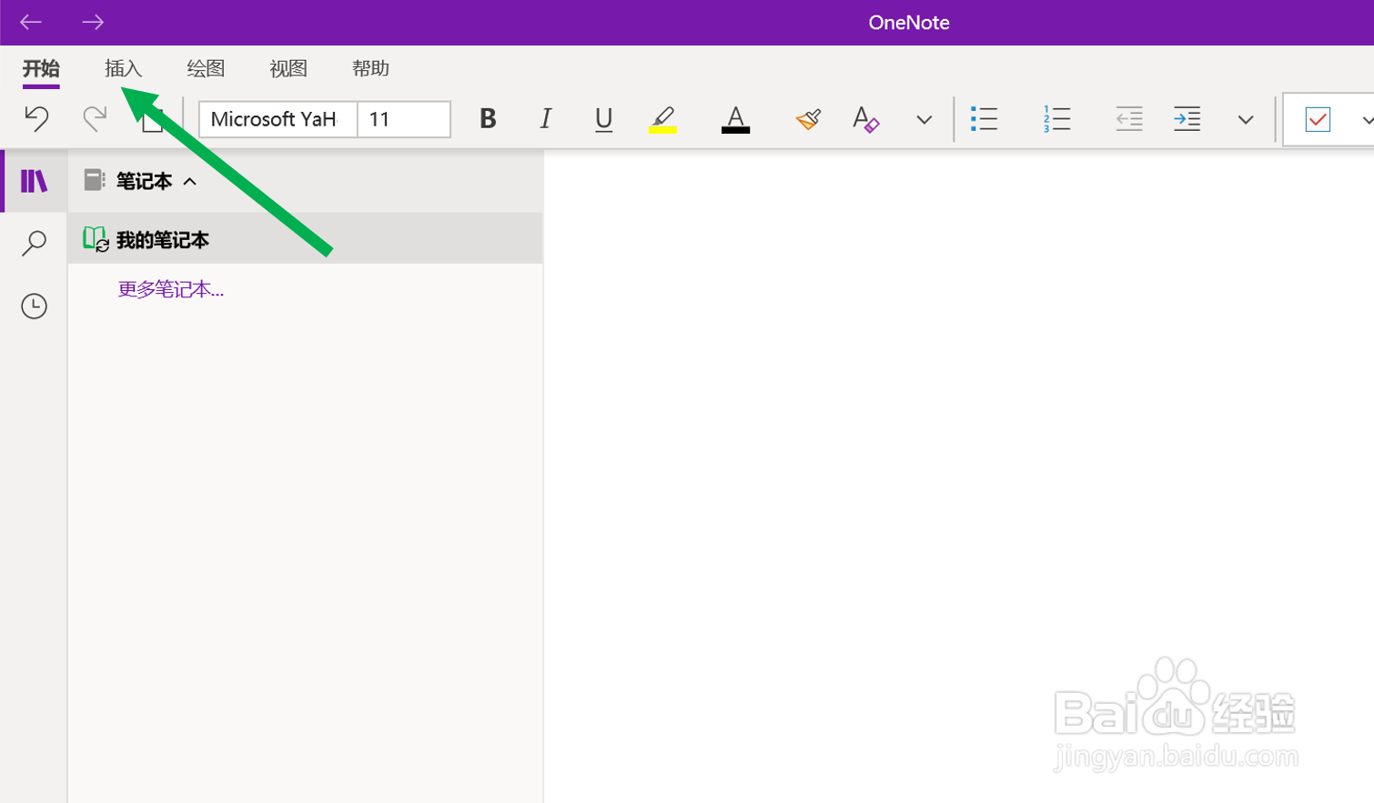Open the 帮助 tab

(370, 69)
